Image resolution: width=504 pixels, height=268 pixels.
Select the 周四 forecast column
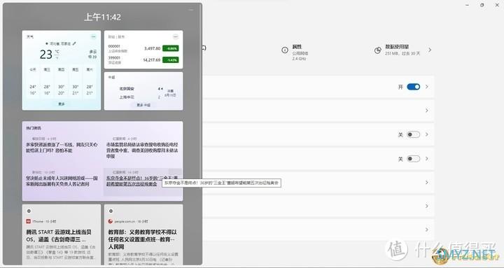(x=61, y=82)
